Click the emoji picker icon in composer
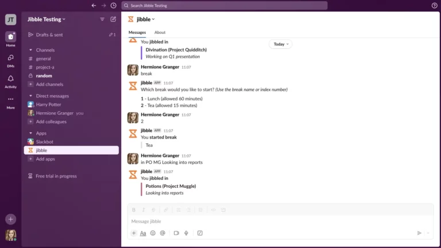 pyautogui.click(x=153, y=233)
